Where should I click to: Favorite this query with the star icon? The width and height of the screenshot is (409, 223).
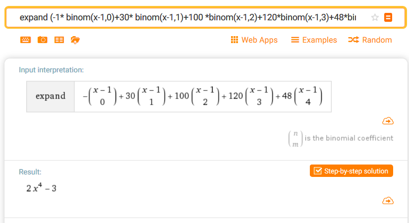click(x=375, y=17)
